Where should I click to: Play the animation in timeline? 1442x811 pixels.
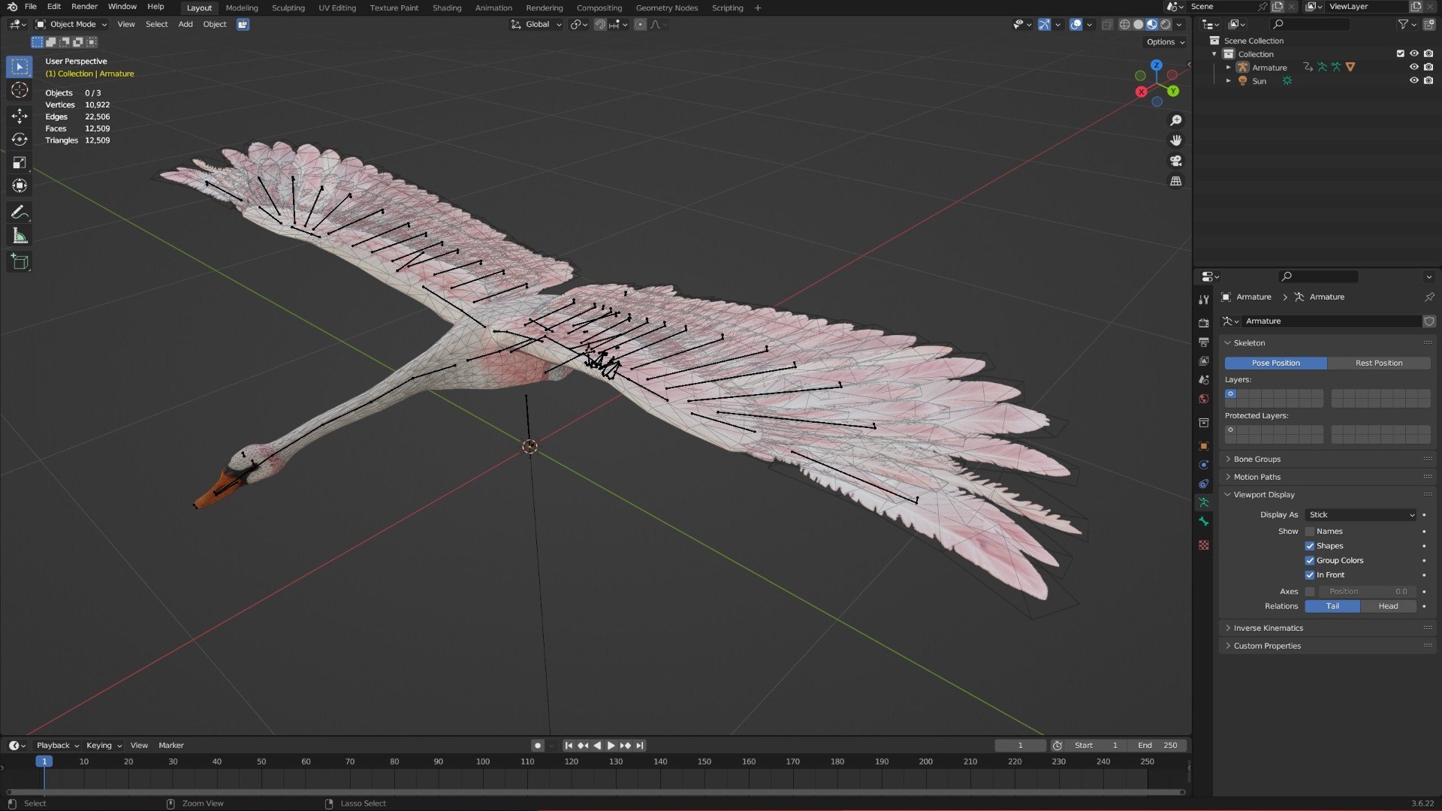tap(611, 746)
